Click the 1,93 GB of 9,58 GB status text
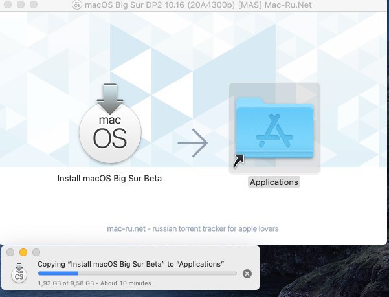 (x=94, y=283)
